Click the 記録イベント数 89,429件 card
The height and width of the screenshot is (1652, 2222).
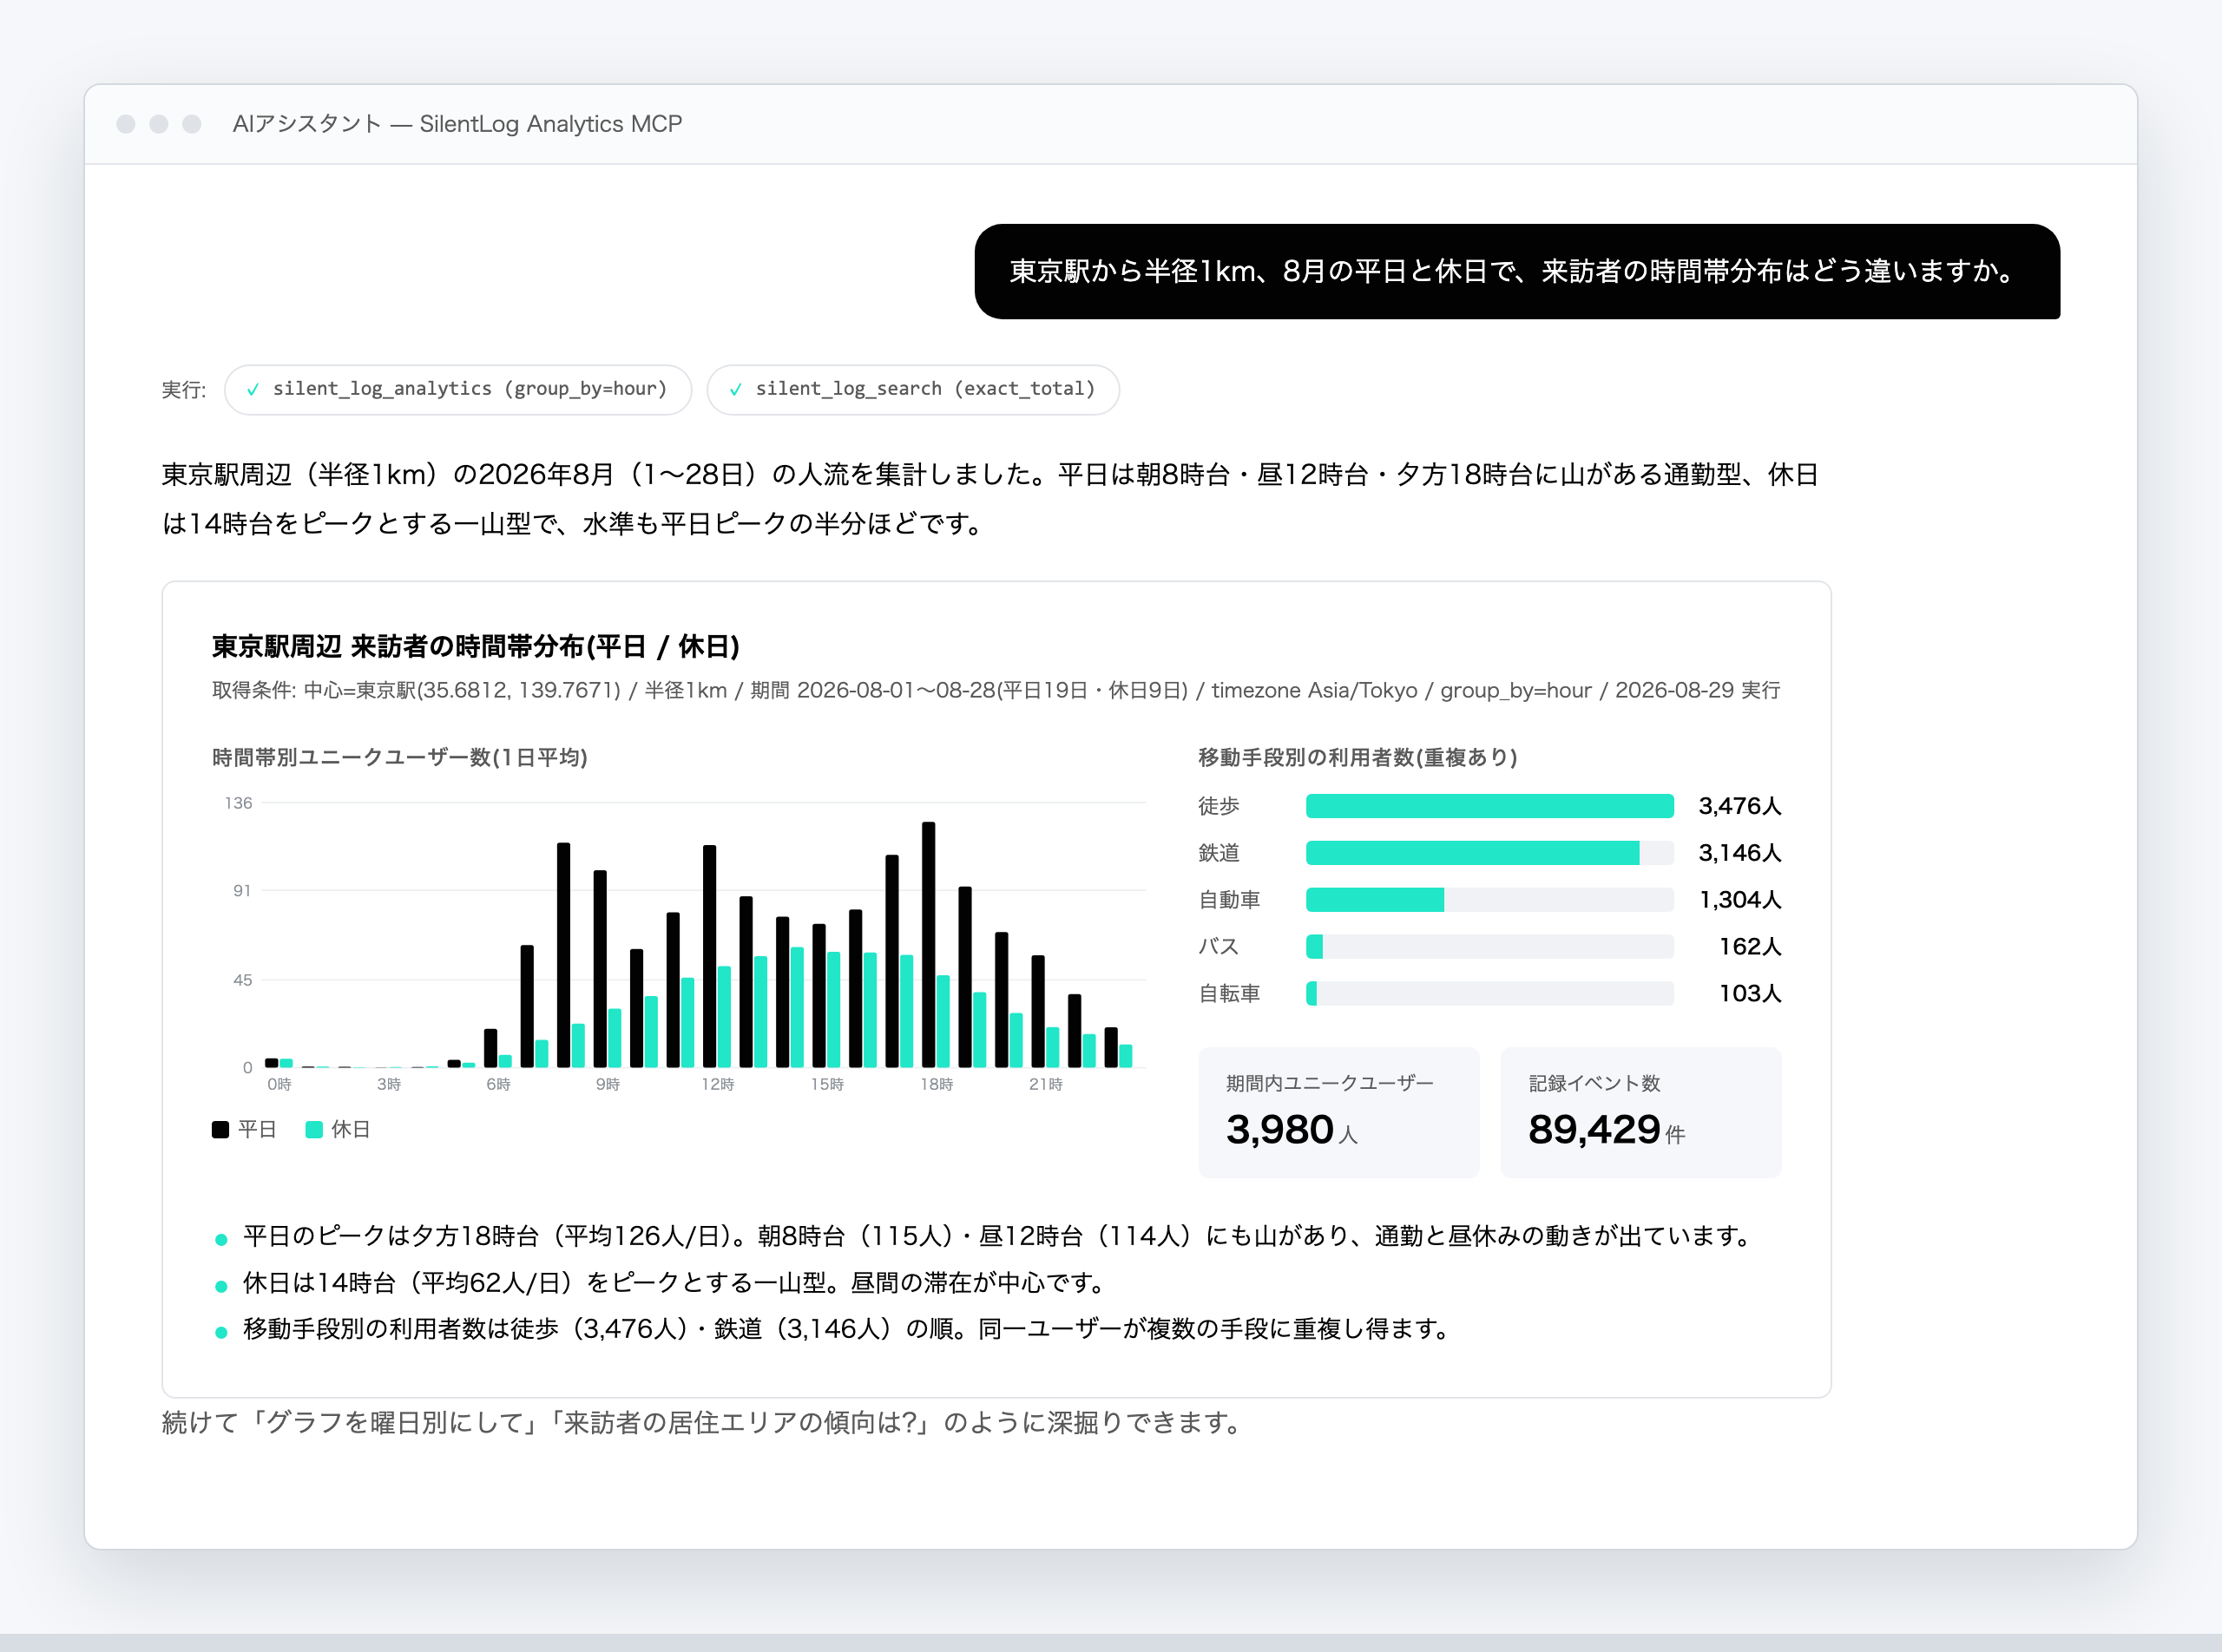tap(1640, 1112)
